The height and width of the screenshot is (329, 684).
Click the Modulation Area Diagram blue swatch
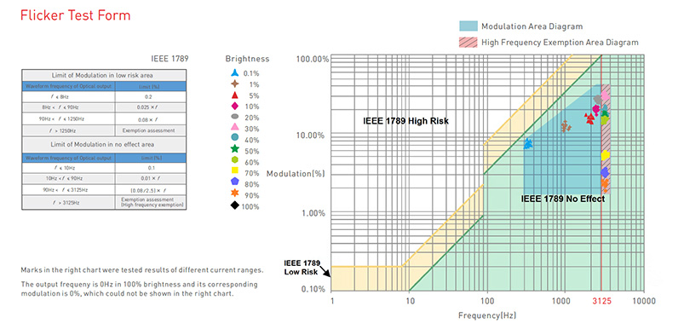pyautogui.click(x=468, y=26)
